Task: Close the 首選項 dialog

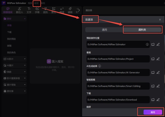Action: coord(160,19)
